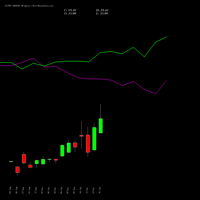Select the tall green candle for 16 Sep
The width and height of the screenshot is (200, 200).
point(101,126)
